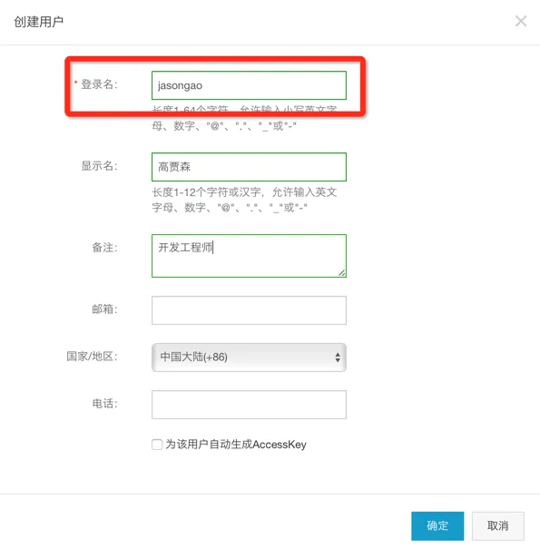Confirm with the 确定 button
540x559 pixels.
tap(437, 525)
